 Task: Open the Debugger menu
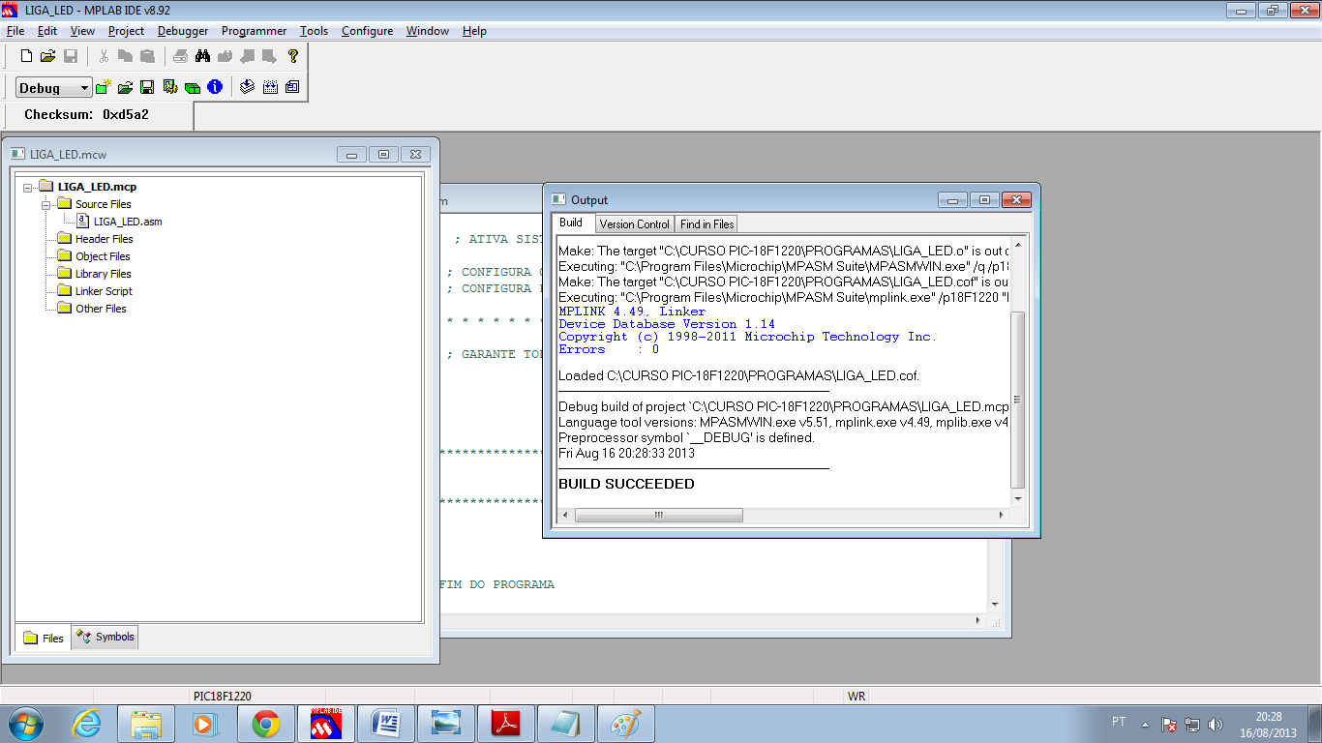183,31
